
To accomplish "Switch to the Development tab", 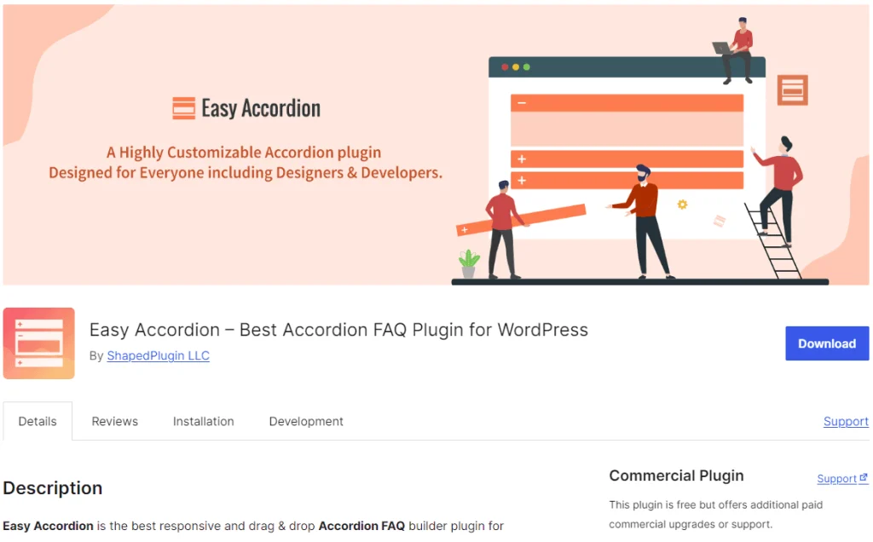I will point(305,421).
